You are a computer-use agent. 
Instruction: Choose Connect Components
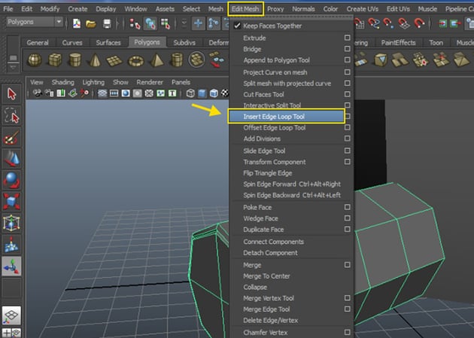273,242
